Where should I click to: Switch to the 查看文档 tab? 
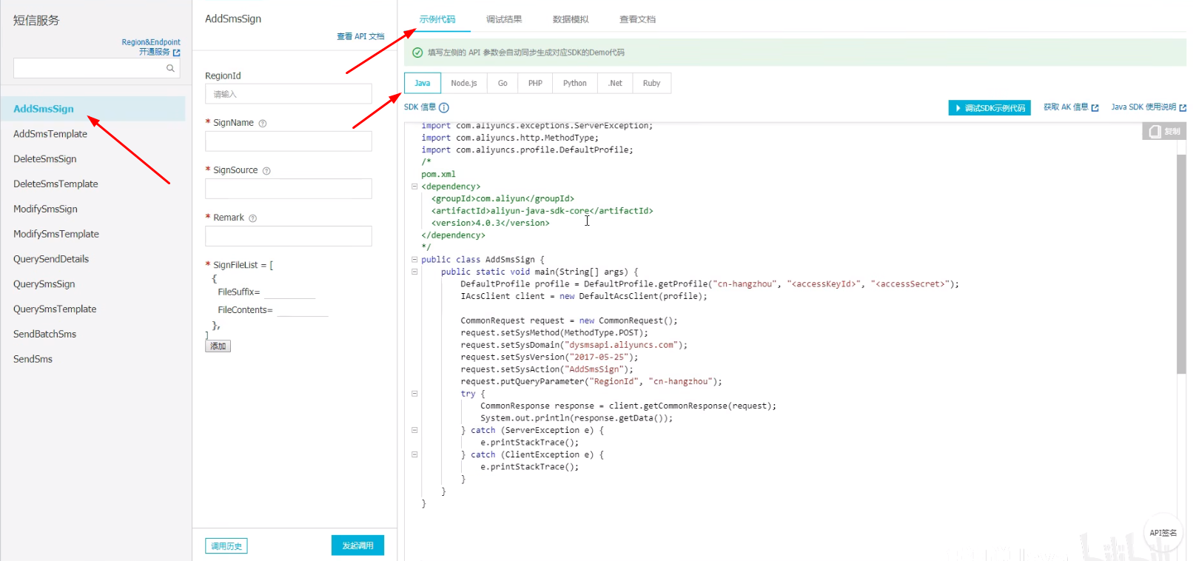(637, 19)
